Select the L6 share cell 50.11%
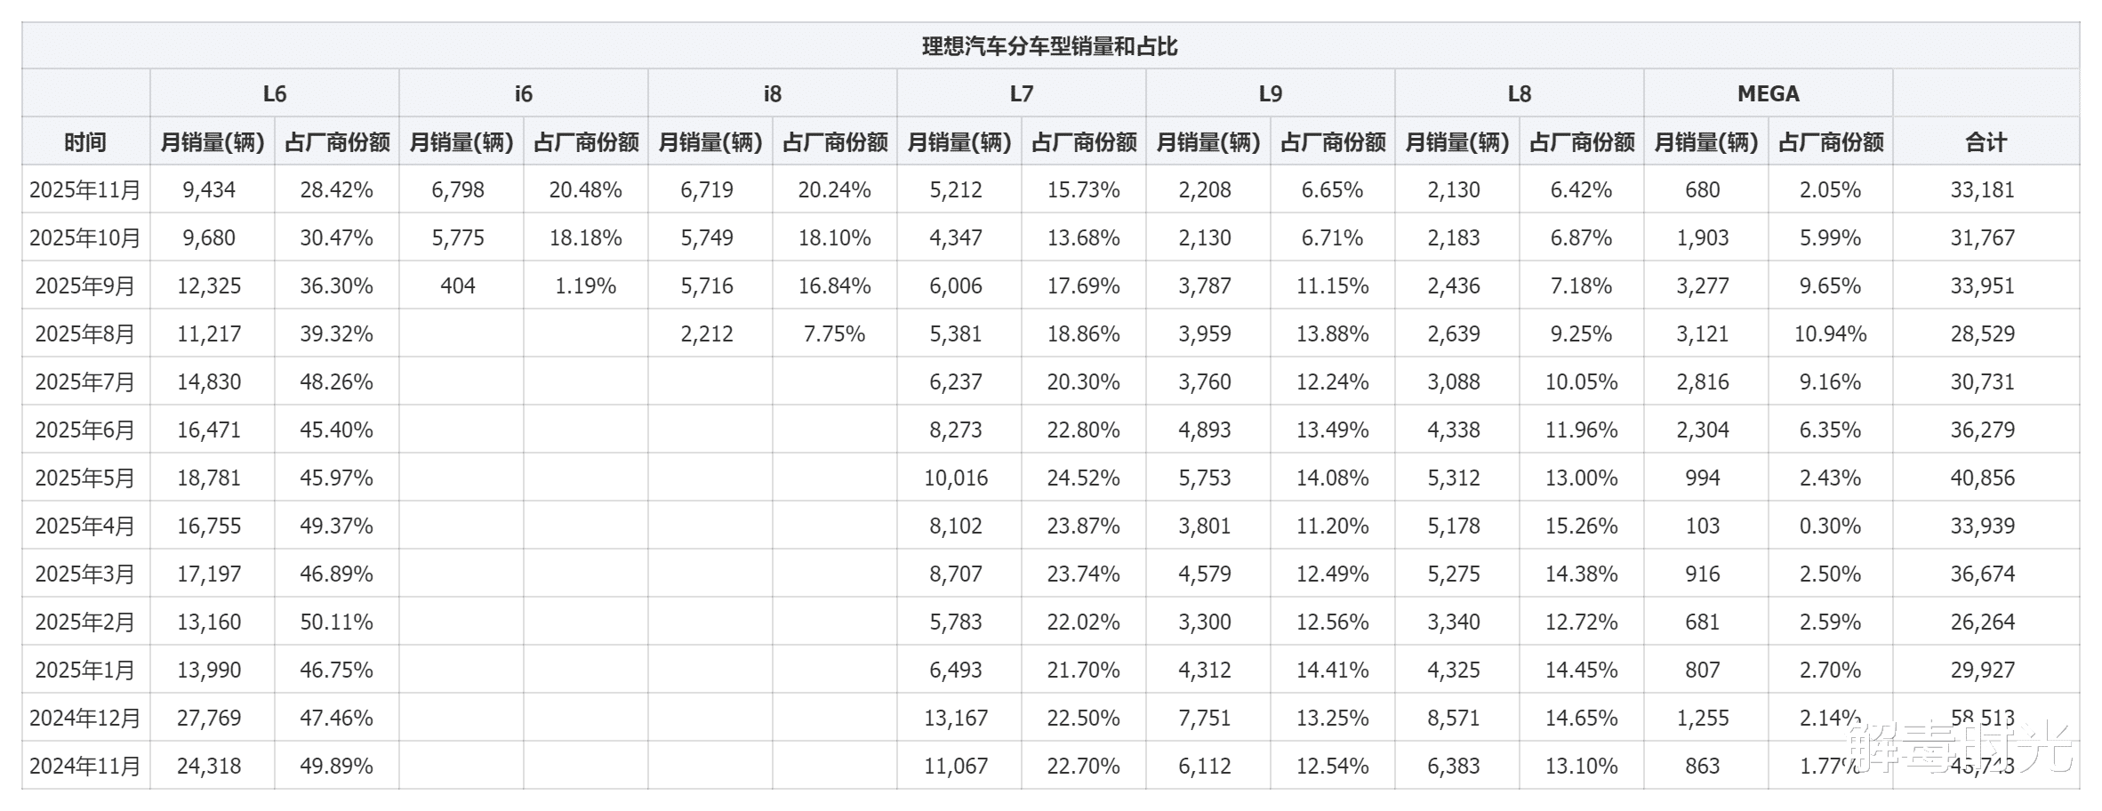The width and height of the screenshot is (2102, 811). [x=336, y=622]
